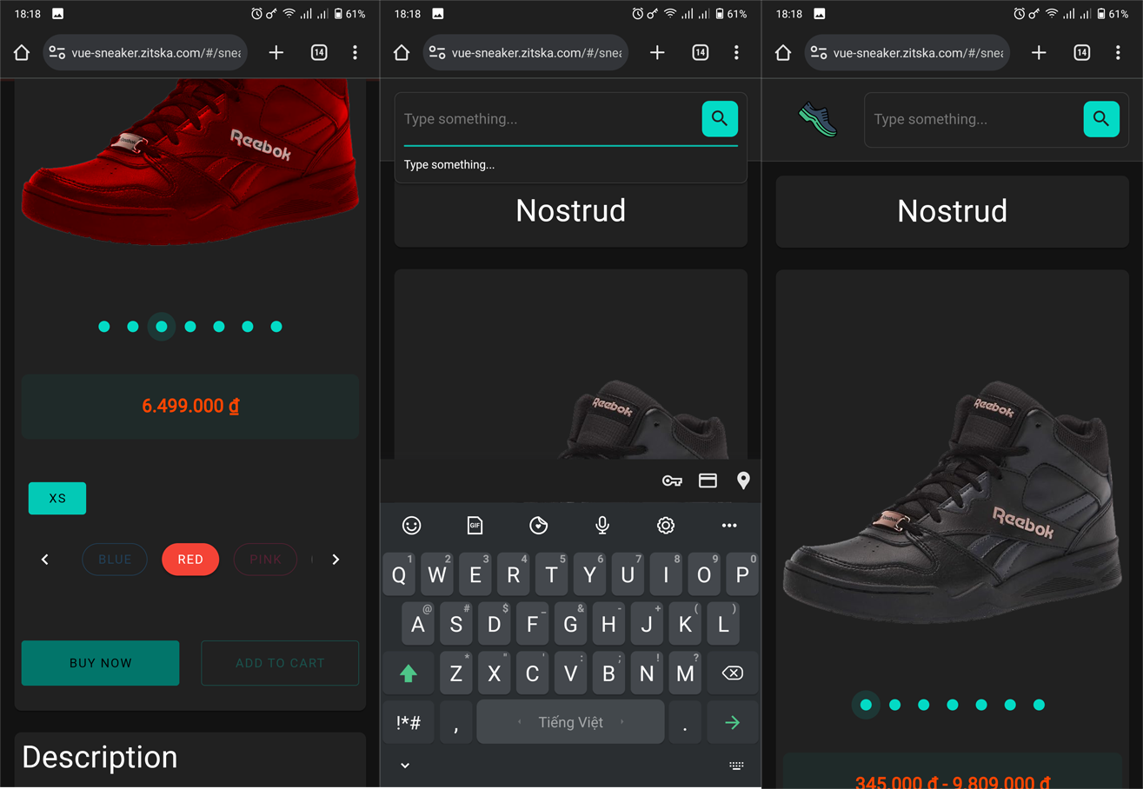Image resolution: width=1143 pixels, height=789 pixels.
Task: Select active first carousel dot on right phone
Action: (866, 705)
